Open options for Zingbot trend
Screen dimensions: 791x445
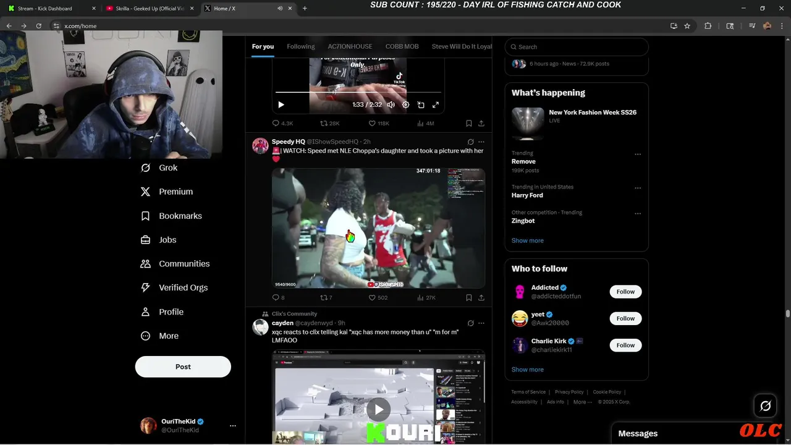pos(638,214)
